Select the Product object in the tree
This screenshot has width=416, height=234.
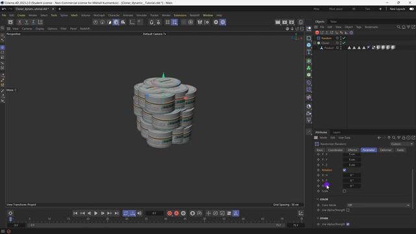point(329,47)
